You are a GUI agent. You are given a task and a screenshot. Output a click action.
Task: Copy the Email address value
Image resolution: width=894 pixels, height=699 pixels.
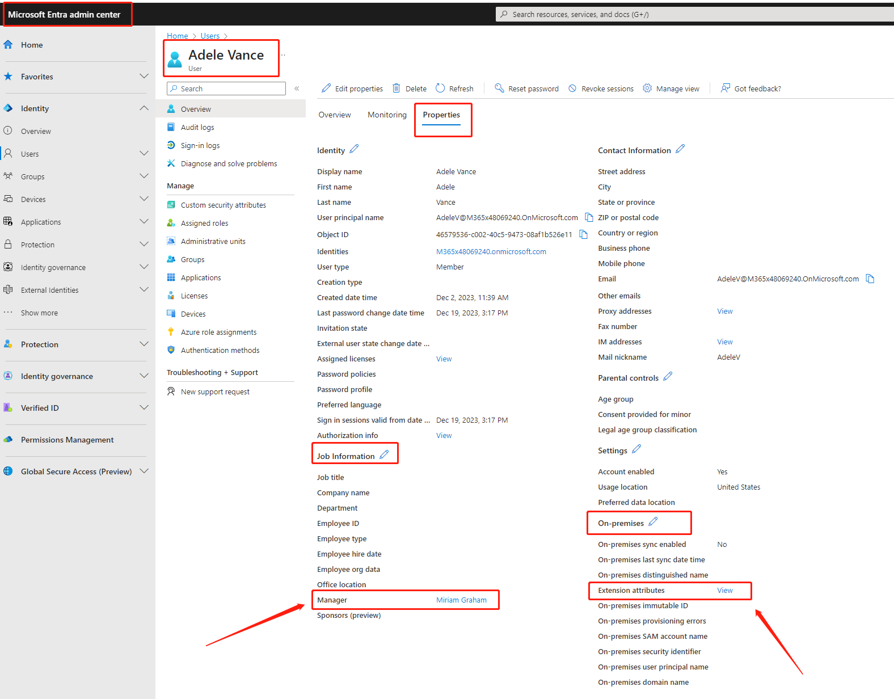(870, 279)
